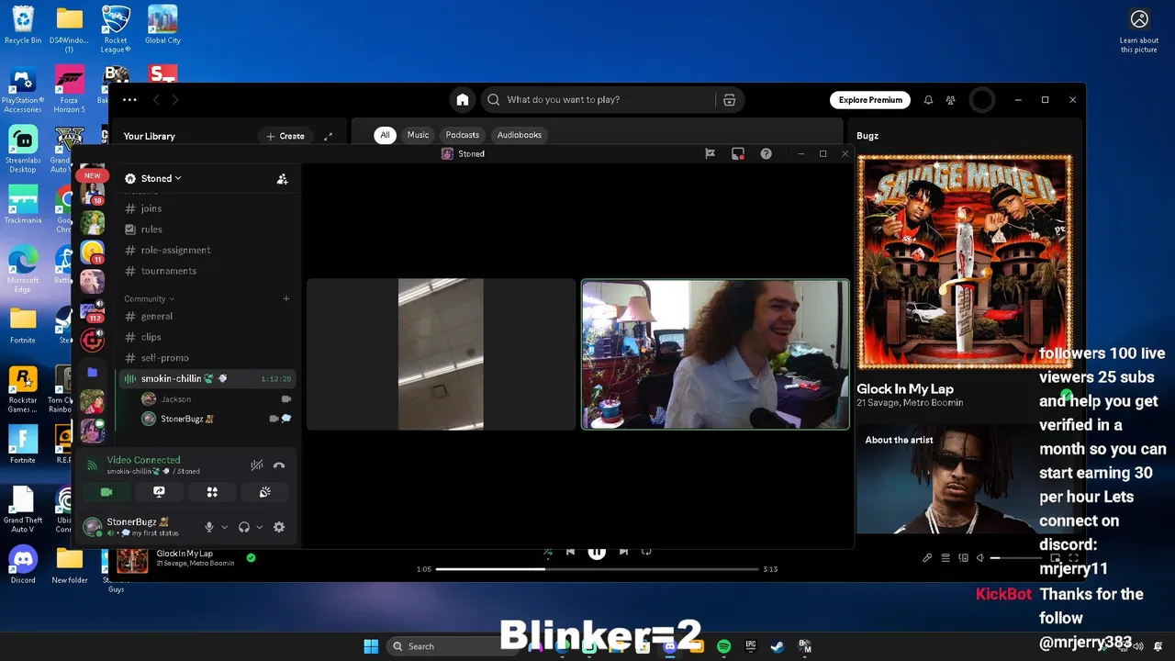1175x661 pixels.
Task: Seek in Spotify song progress bar
Action: coord(597,569)
